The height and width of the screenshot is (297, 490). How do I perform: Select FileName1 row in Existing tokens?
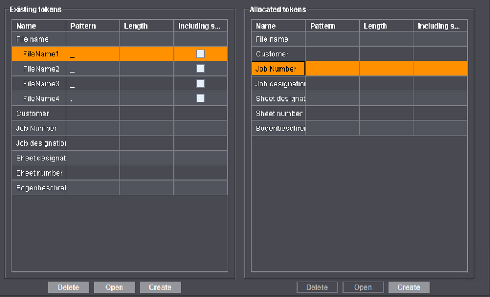click(119, 54)
